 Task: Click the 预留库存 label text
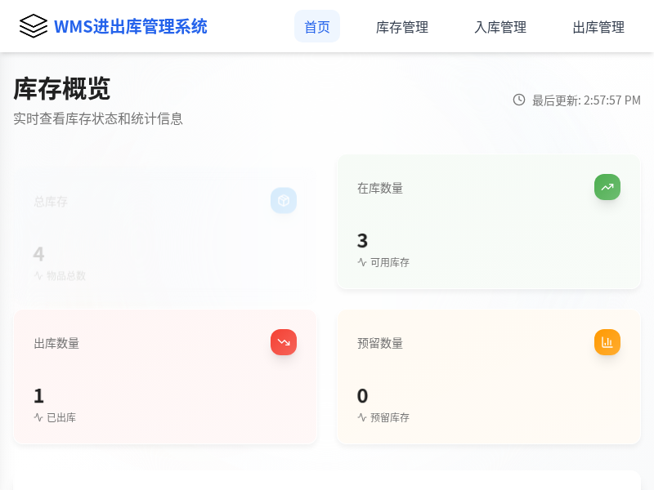click(390, 417)
